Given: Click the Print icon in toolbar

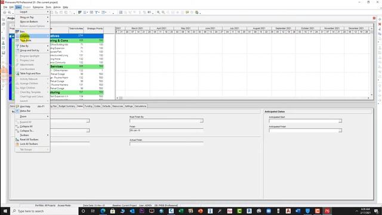Looking at the screenshot, I should [x=5, y=13].
